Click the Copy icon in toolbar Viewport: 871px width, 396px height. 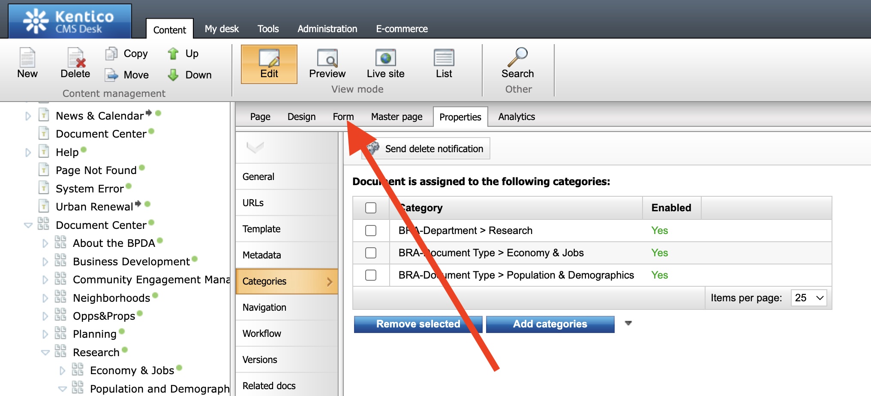click(x=112, y=54)
